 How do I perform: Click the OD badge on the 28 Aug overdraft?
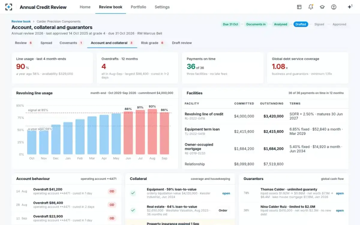(112, 205)
